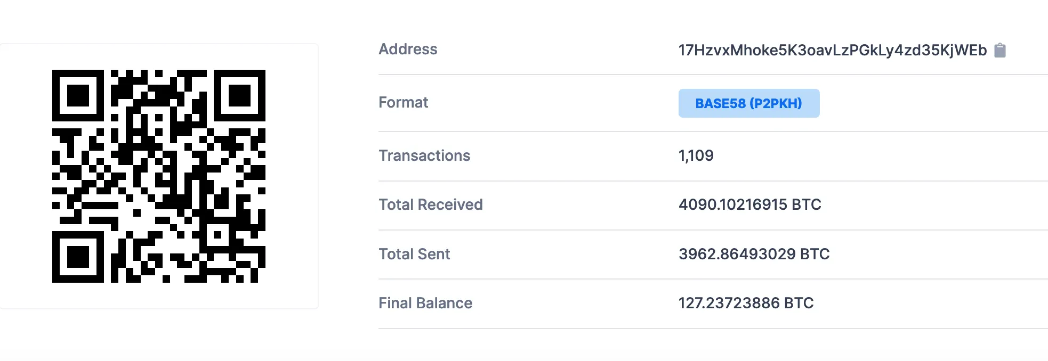Click top-right finder square of QR code

click(x=240, y=95)
